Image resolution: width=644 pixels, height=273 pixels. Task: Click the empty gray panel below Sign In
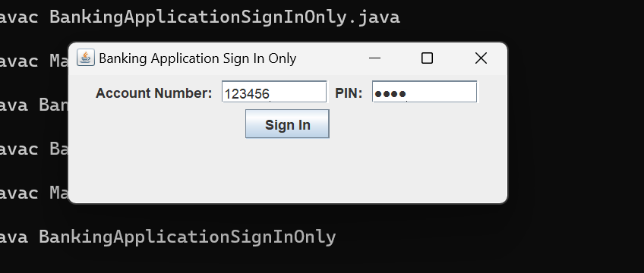[288, 170]
